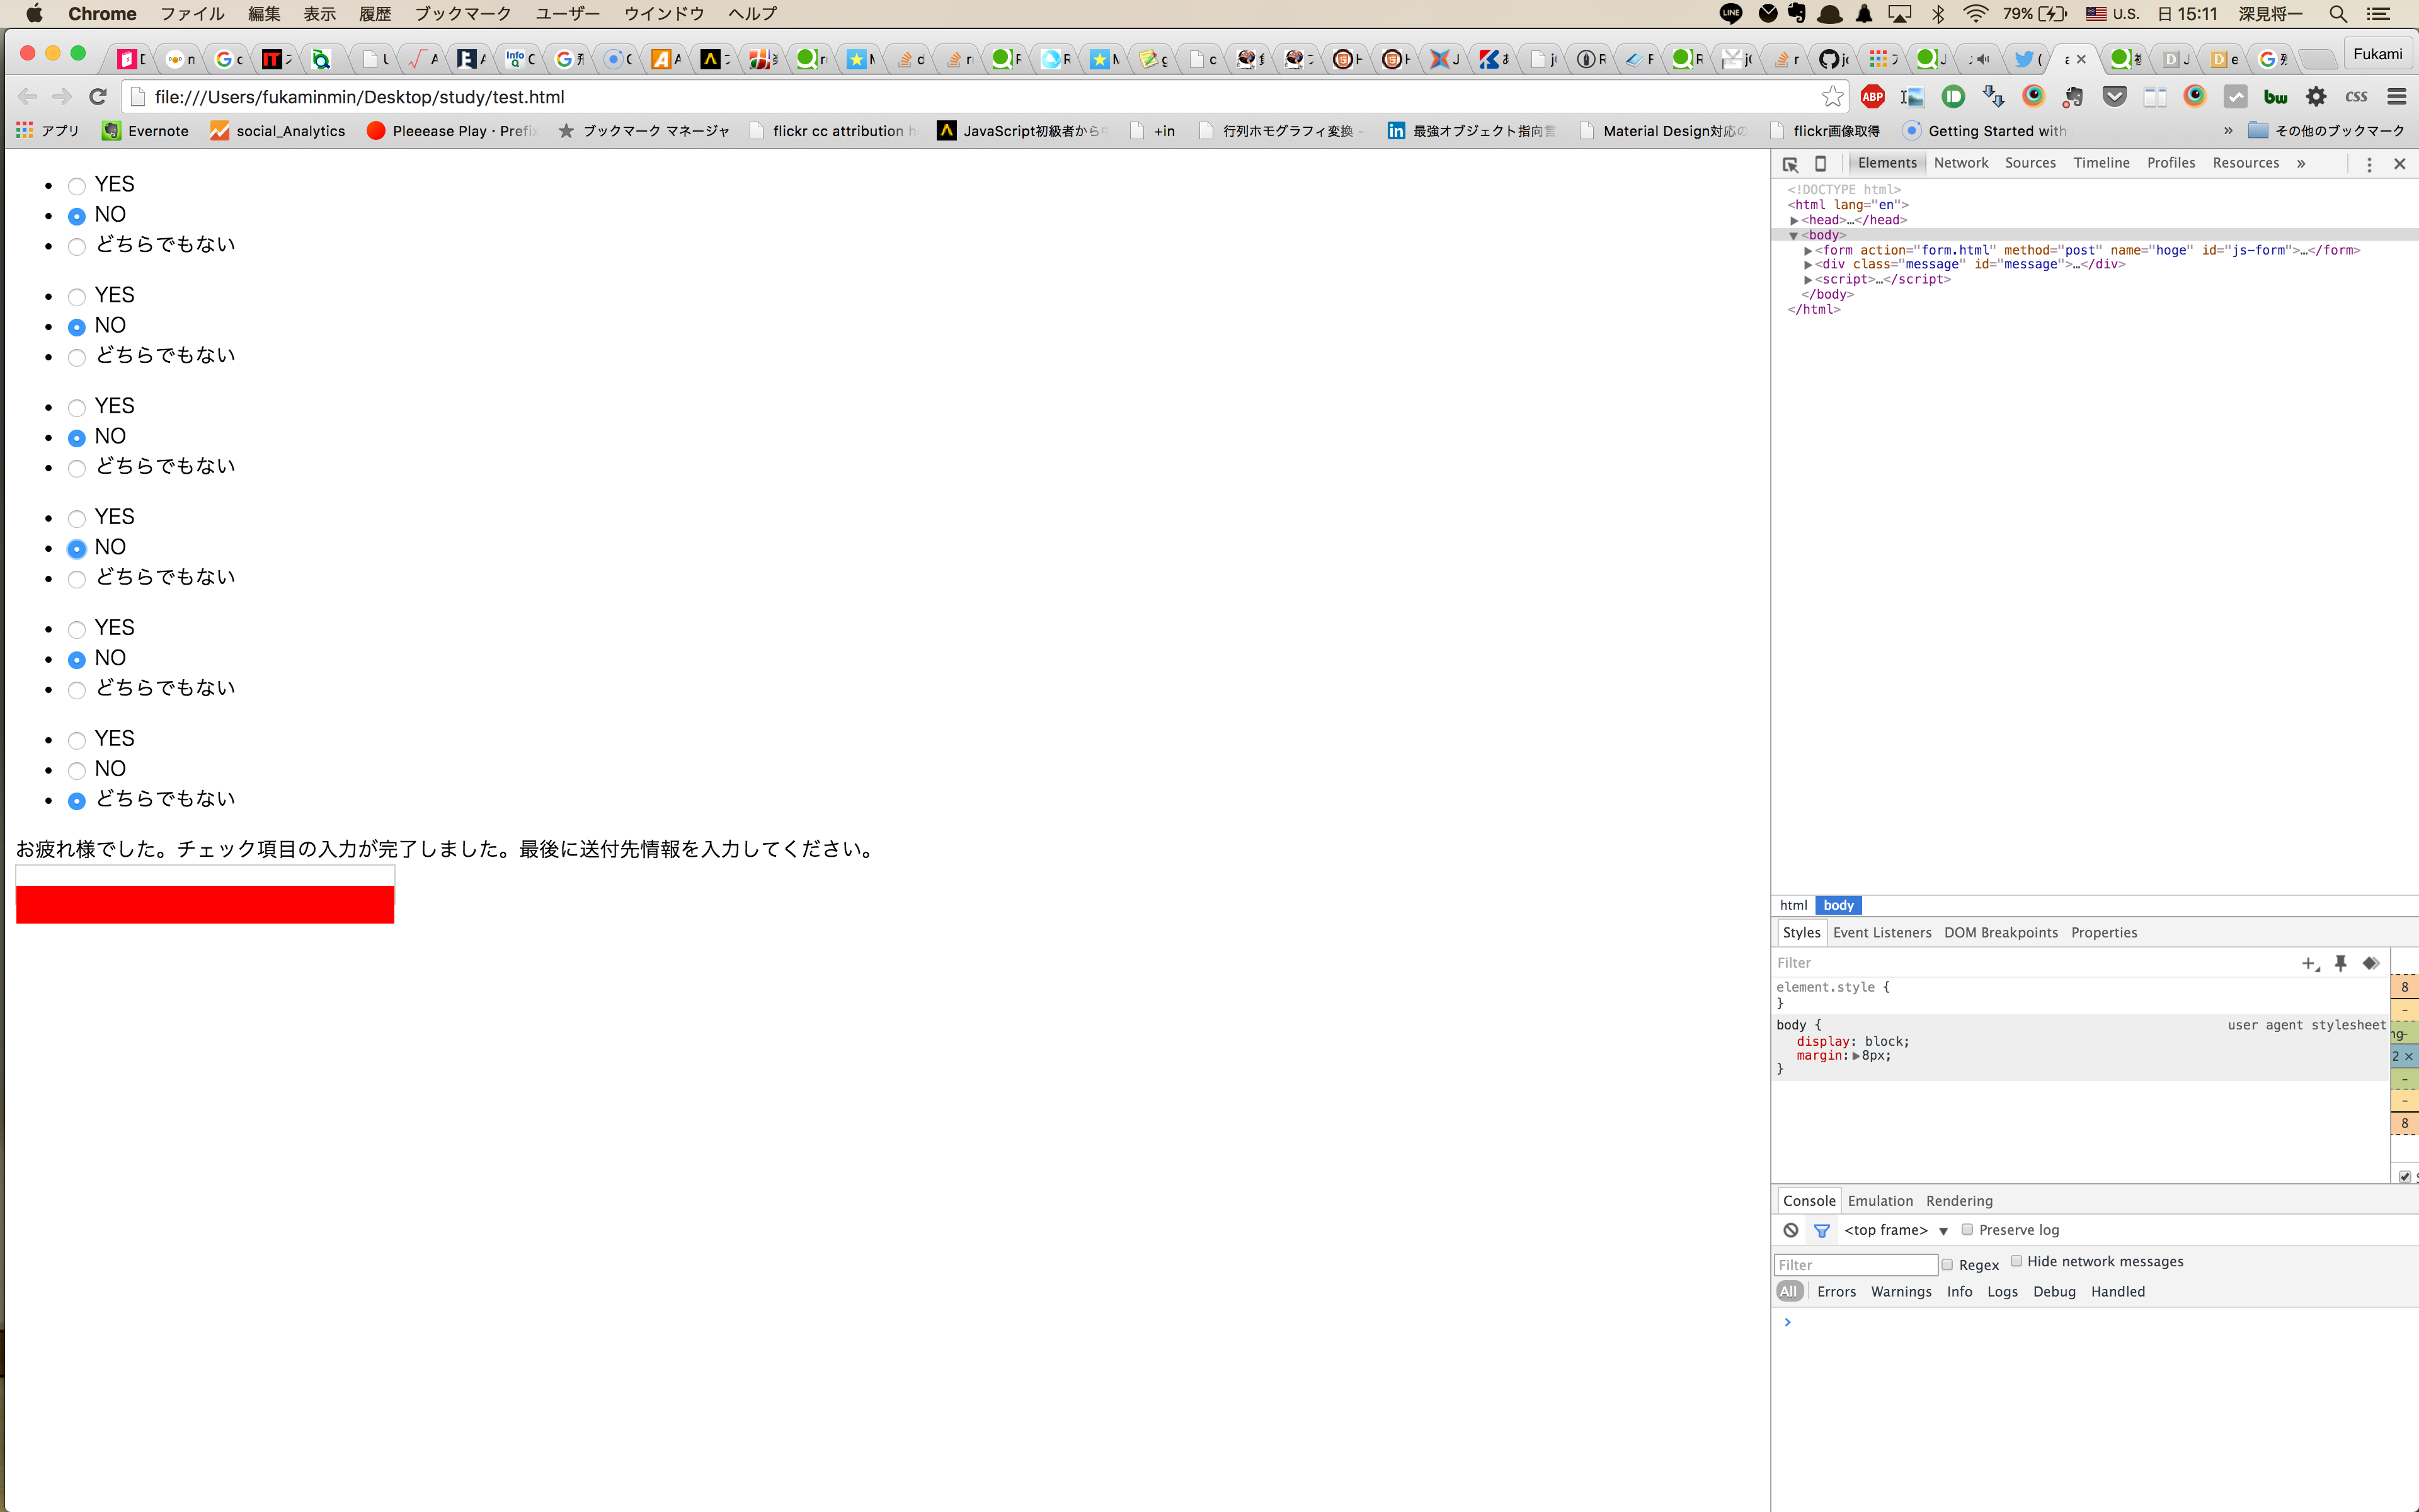Select どちらでもない in the third radio group
Viewport: 2419px width, 1512px height.
click(x=77, y=469)
